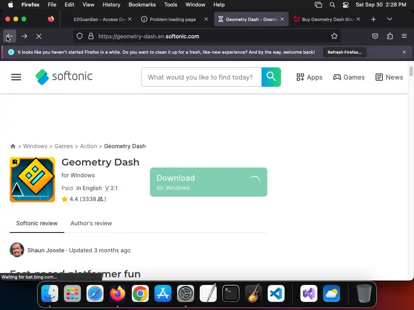The width and height of the screenshot is (414, 310).
Task: Open the Apps section link
Action: [x=309, y=77]
